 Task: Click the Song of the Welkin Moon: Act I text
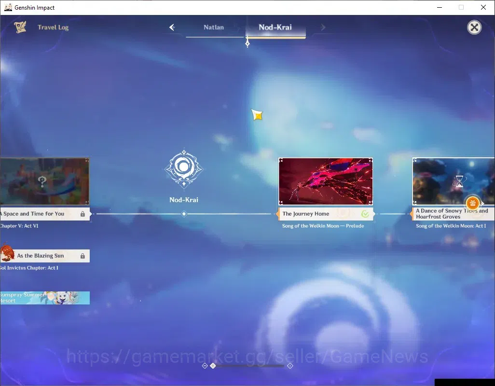451,226
